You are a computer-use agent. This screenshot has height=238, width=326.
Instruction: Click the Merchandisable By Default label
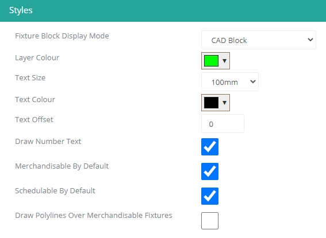62,166
